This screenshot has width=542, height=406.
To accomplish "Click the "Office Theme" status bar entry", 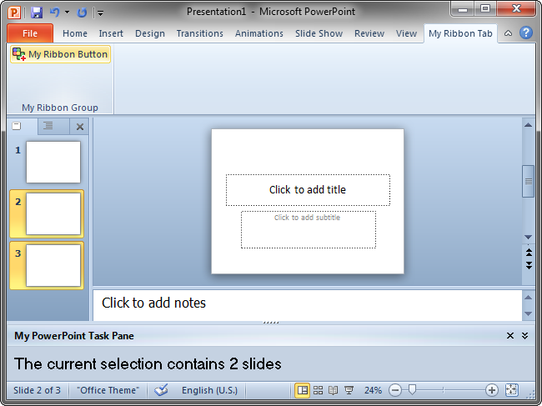I will tap(108, 390).
